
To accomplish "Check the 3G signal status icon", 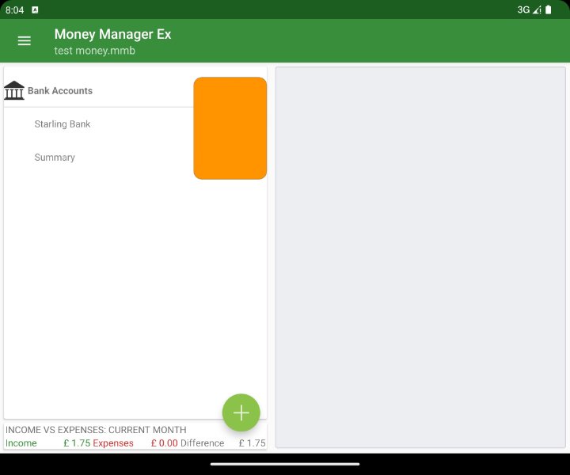I will [x=530, y=9].
